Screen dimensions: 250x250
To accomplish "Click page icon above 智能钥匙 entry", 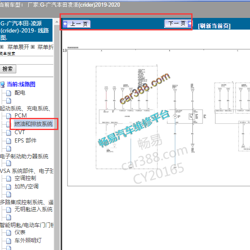I will click(x=9, y=217).
